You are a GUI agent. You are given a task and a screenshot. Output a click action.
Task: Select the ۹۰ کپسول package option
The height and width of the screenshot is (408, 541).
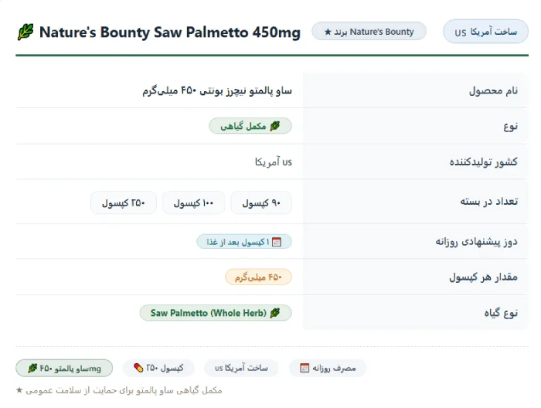pyautogui.click(x=261, y=202)
